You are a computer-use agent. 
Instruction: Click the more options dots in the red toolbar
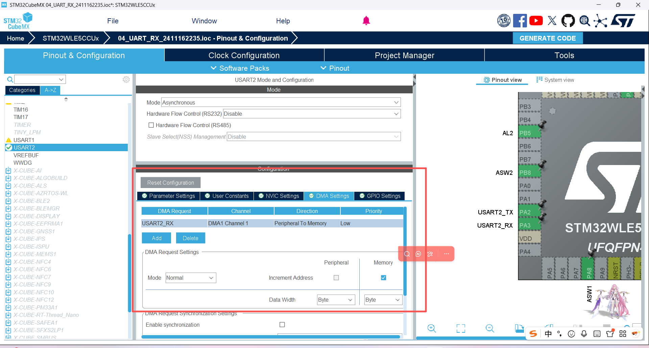(447, 254)
